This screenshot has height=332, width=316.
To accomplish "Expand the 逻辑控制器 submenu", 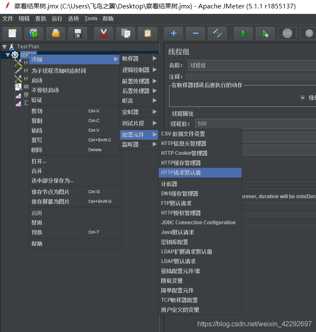I will point(140,70).
